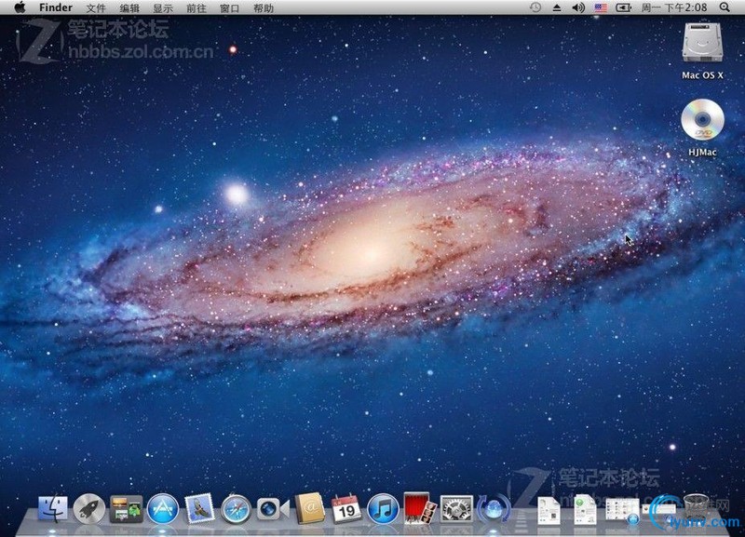Open the 编辑 menu
The height and width of the screenshot is (537, 745).
pyautogui.click(x=129, y=8)
